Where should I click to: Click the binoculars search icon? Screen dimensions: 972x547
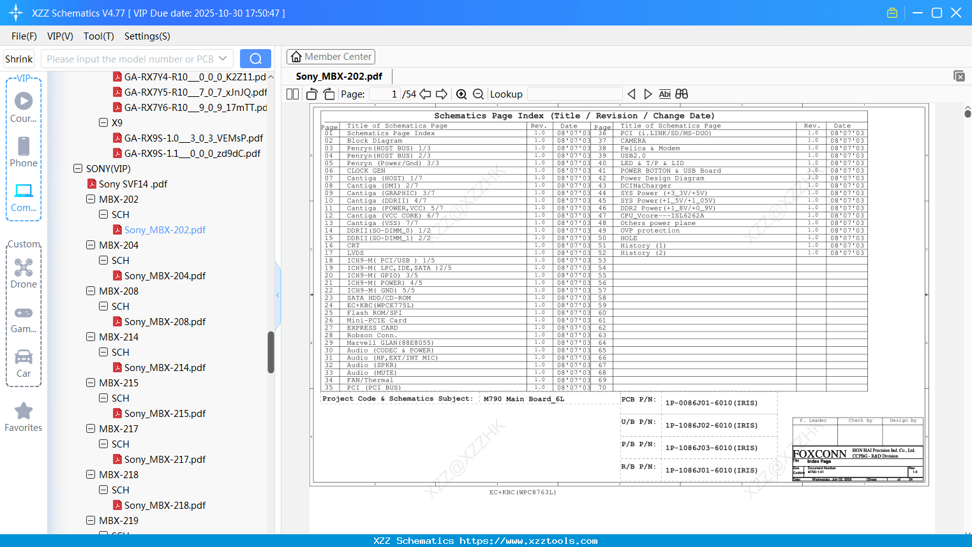(x=682, y=94)
